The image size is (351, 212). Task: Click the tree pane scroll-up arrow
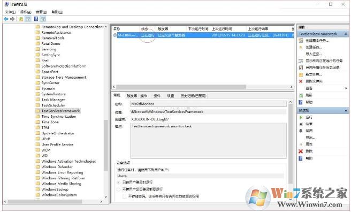coord(105,27)
